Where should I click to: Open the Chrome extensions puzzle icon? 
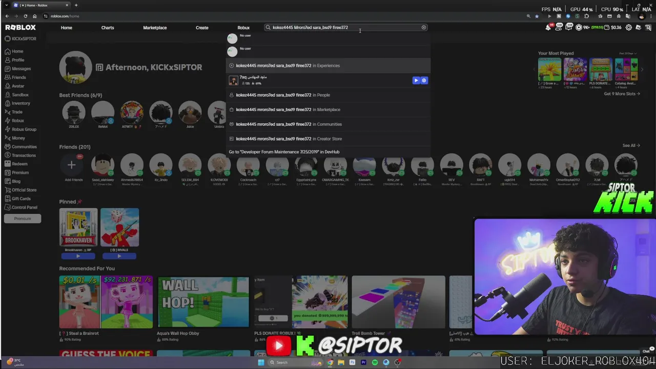tap(587, 16)
